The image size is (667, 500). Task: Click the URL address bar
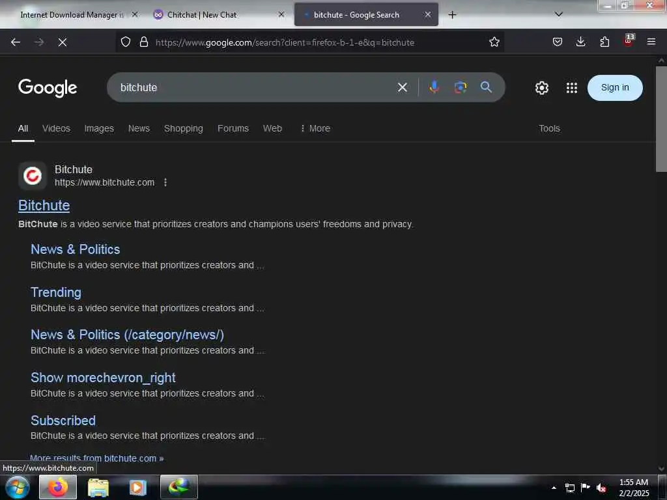tap(311, 42)
